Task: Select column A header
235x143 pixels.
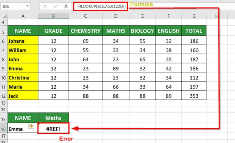Action: (23, 16)
